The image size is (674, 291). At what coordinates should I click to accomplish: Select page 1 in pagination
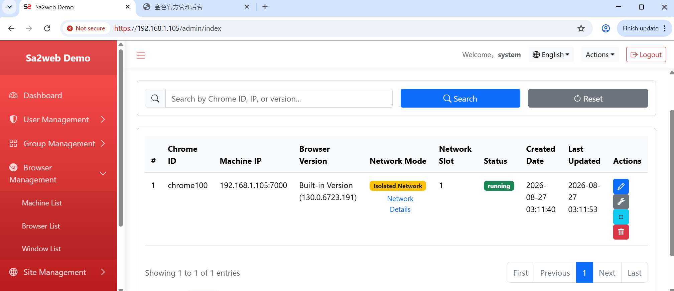584,273
